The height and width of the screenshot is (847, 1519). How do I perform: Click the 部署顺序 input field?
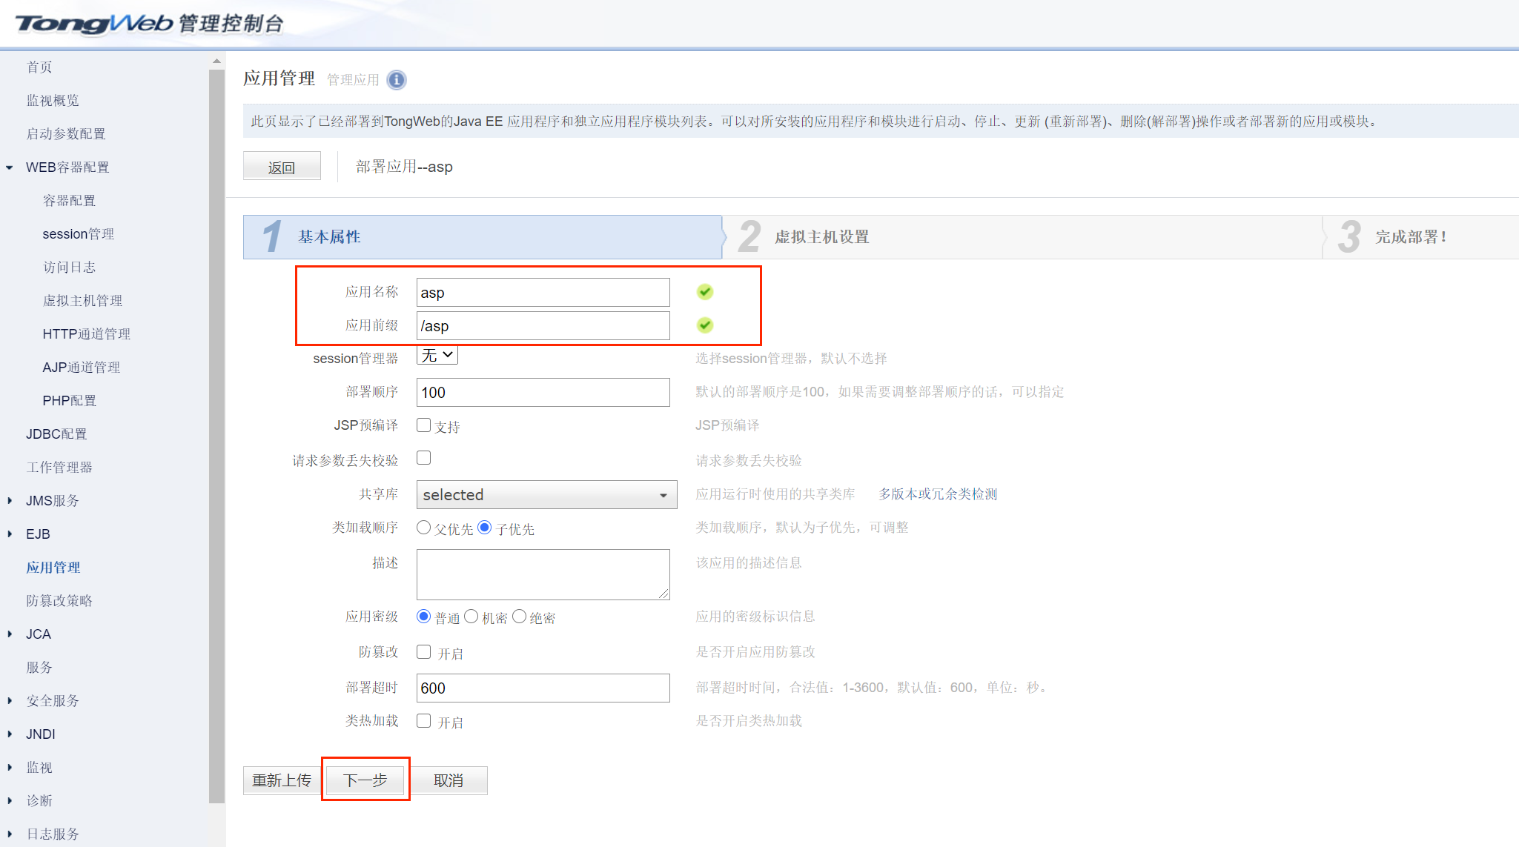(543, 393)
